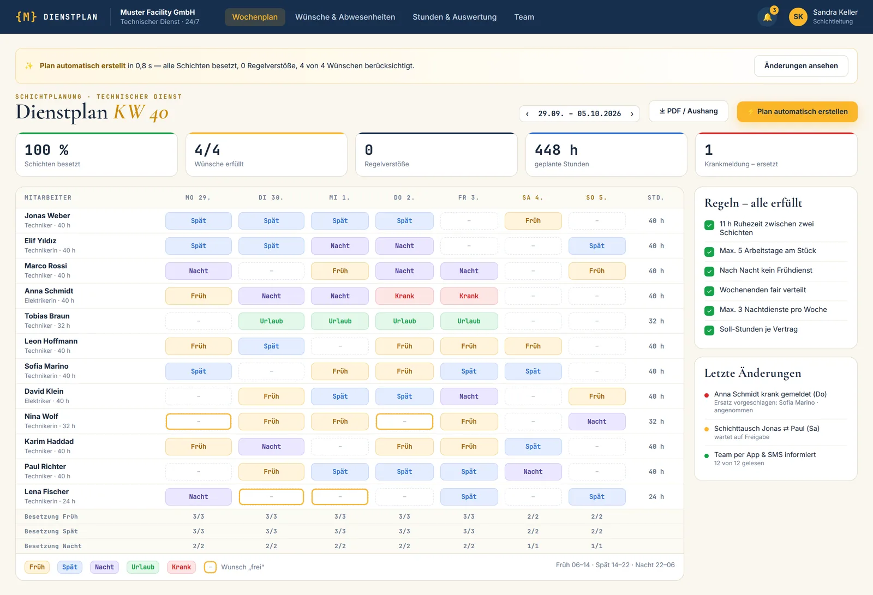
Task: Click the Dienstplan {M} logo
Action: point(56,17)
